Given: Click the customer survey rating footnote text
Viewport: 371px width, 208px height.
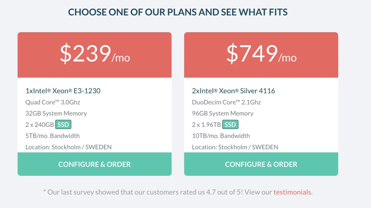Looking at the screenshot, I should 178,192.
